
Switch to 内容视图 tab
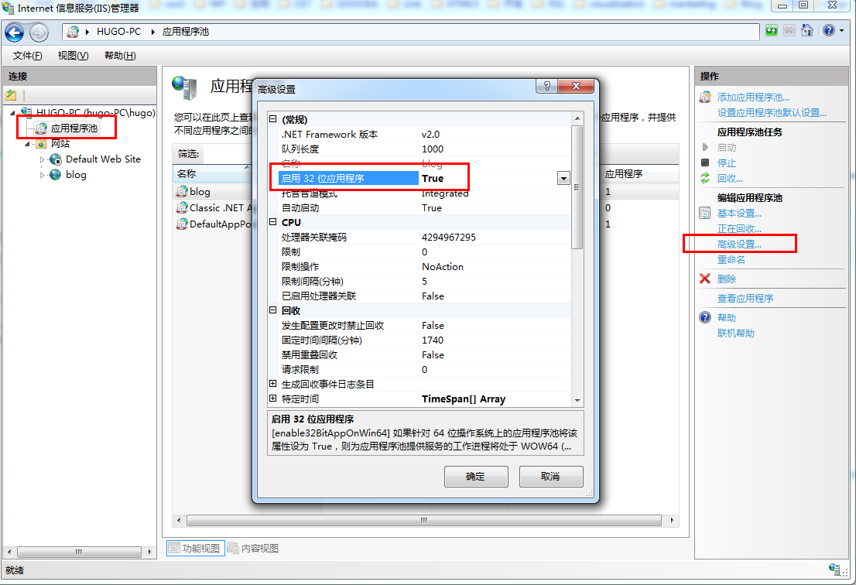[x=253, y=548]
